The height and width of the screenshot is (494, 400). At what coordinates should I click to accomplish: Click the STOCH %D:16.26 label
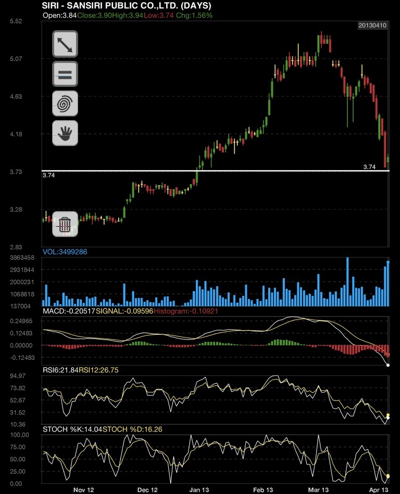pos(132,429)
